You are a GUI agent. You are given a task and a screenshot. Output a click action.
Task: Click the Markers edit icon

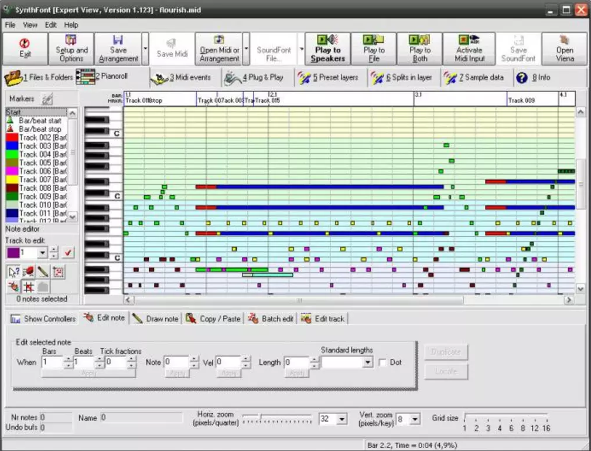coord(47,99)
